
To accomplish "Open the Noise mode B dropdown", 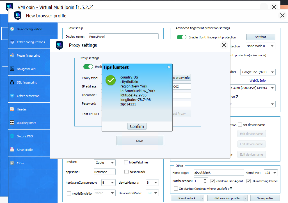I will [260, 46].
